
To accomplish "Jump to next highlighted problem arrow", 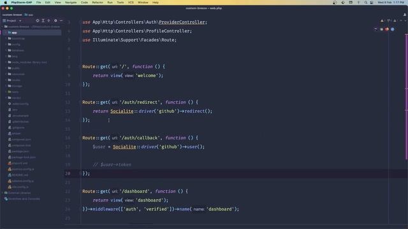I will tap(405, 20).
